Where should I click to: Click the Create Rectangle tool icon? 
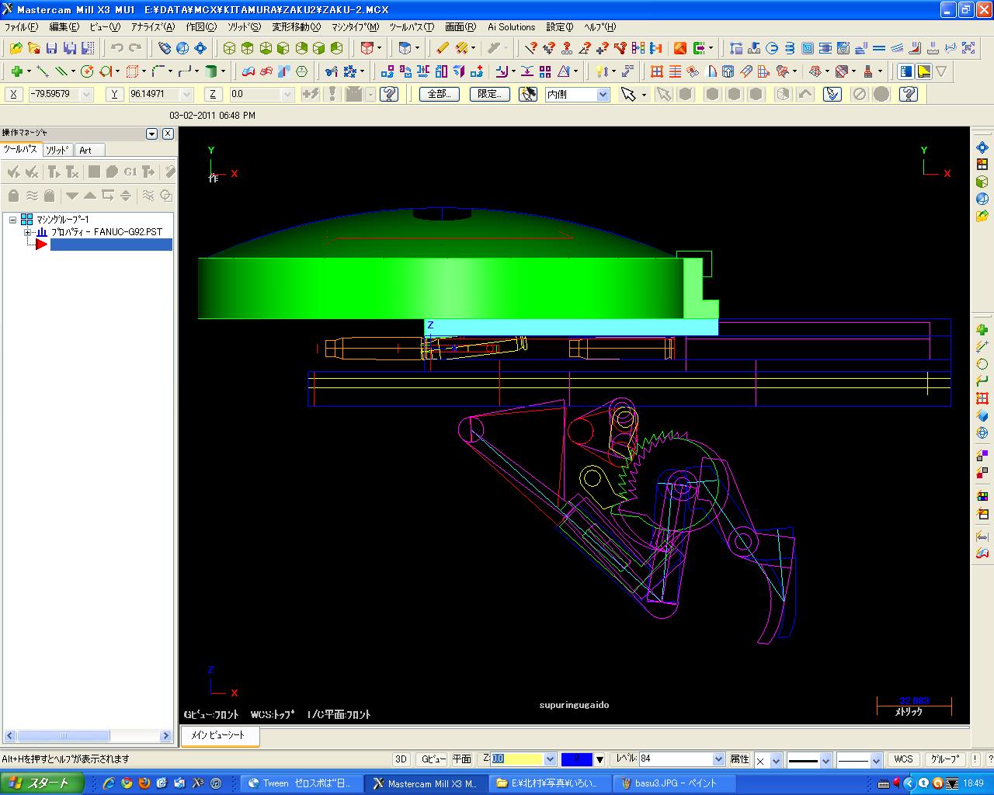[132, 71]
